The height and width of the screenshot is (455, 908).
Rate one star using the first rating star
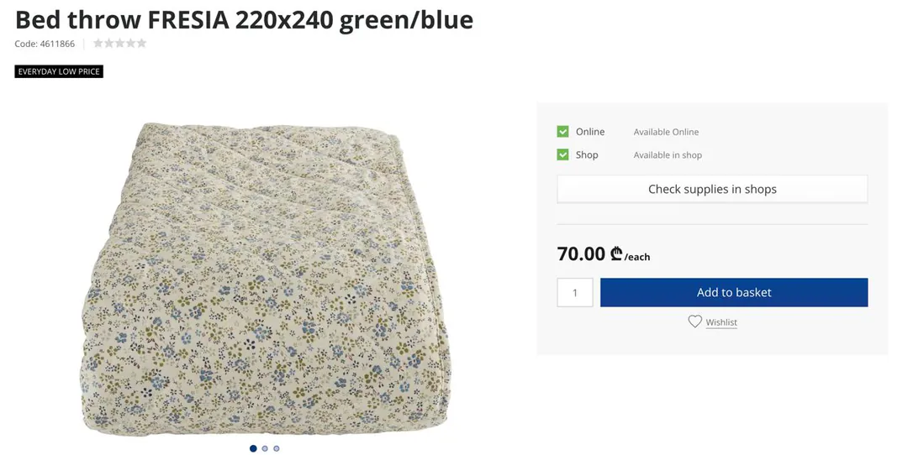pyautogui.click(x=98, y=44)
